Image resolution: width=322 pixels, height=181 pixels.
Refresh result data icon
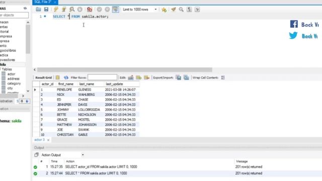tap(66, 77)
